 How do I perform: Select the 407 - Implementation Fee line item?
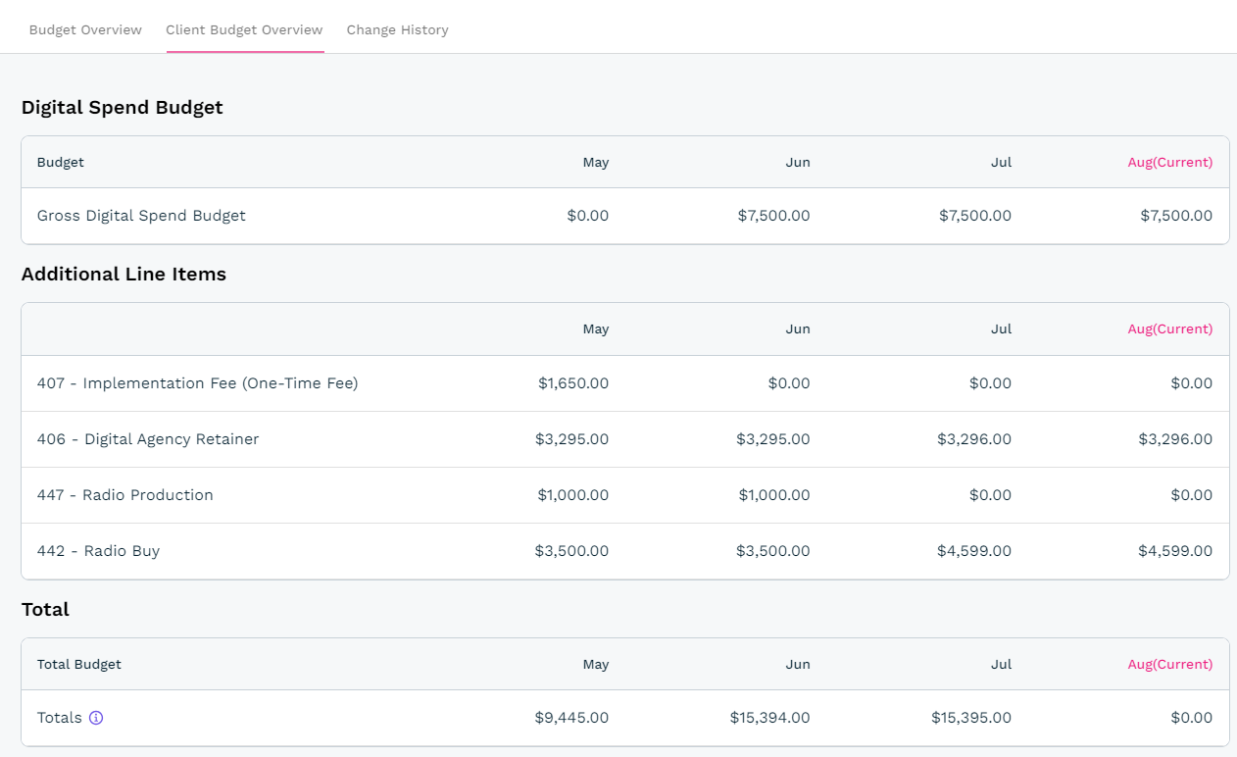[197, 383]
